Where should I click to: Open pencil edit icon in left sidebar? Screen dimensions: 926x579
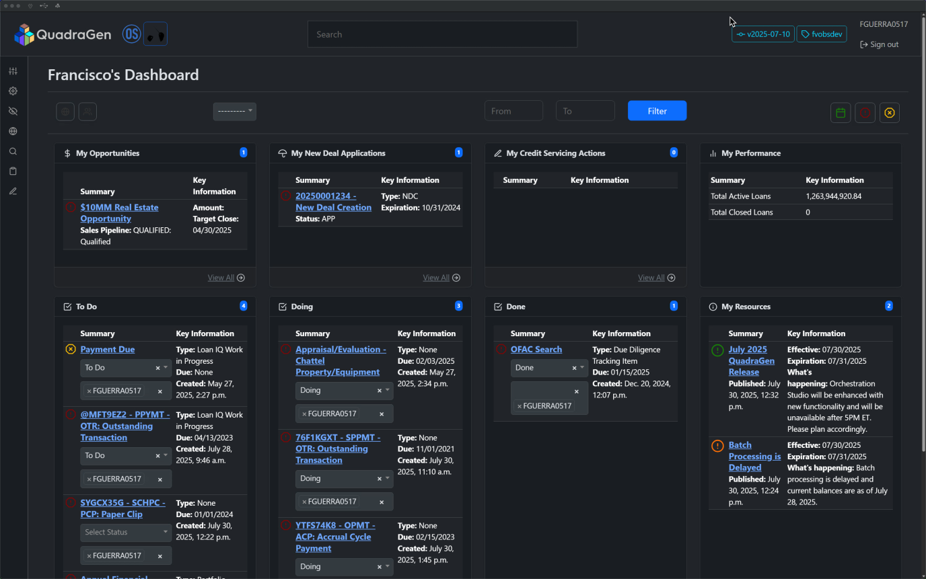point(13,192)
